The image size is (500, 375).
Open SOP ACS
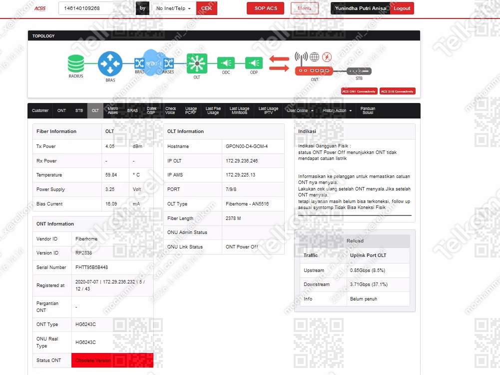tap(266, 8)
